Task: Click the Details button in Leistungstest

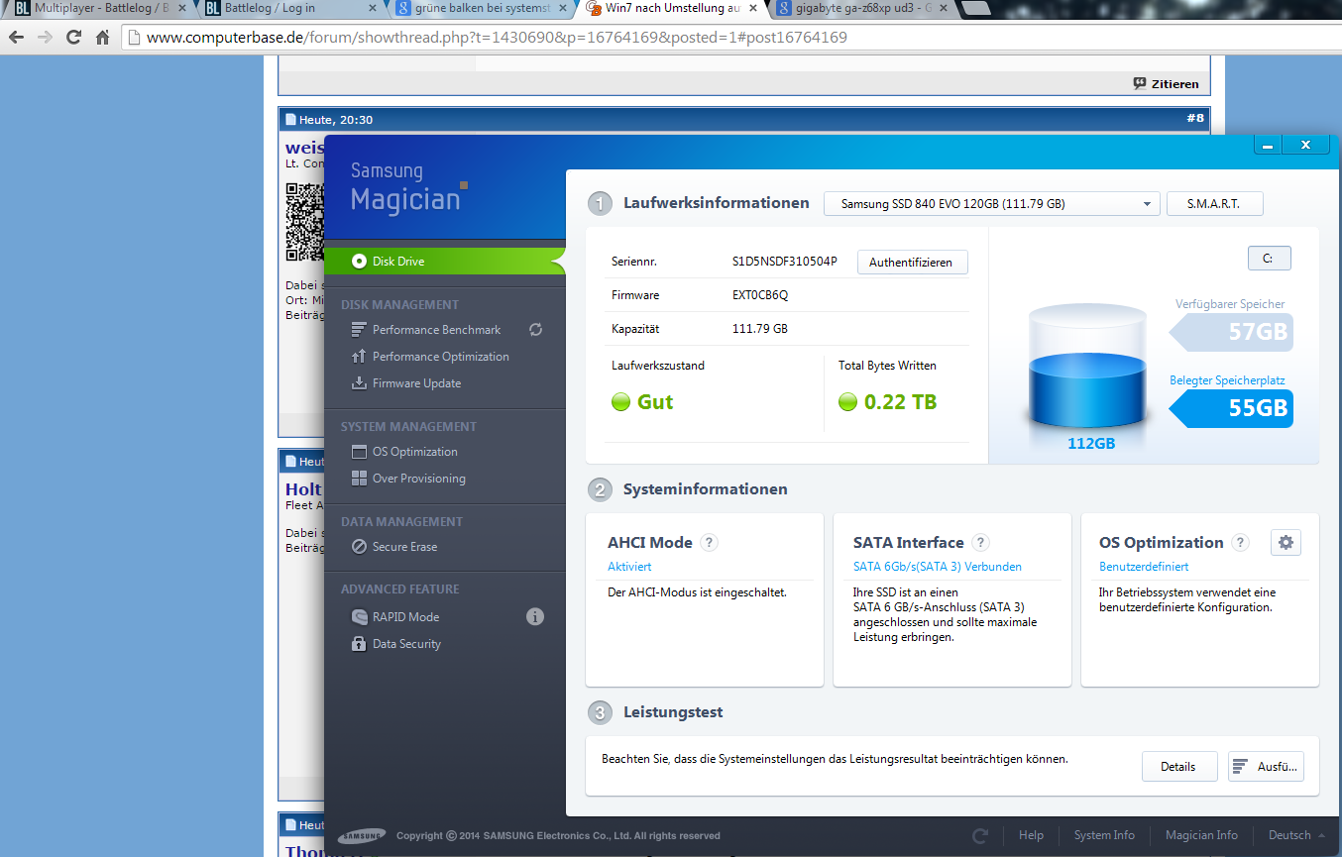Action: click(1177, 767)
